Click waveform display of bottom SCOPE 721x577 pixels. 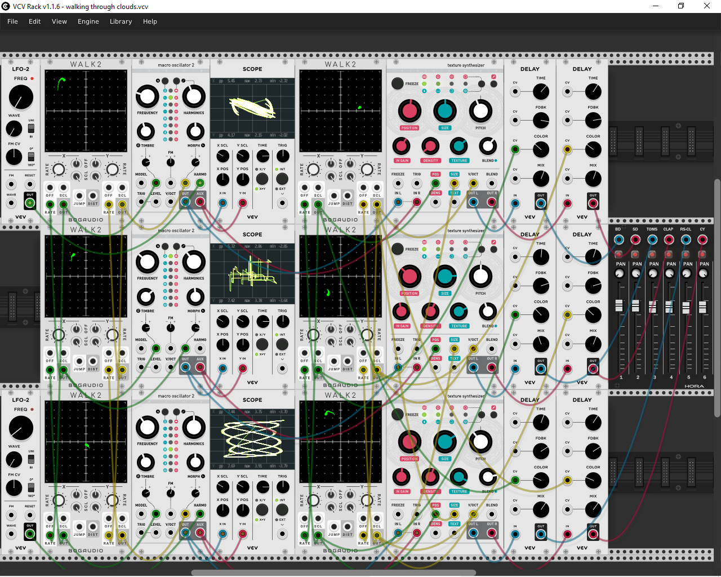252,440
